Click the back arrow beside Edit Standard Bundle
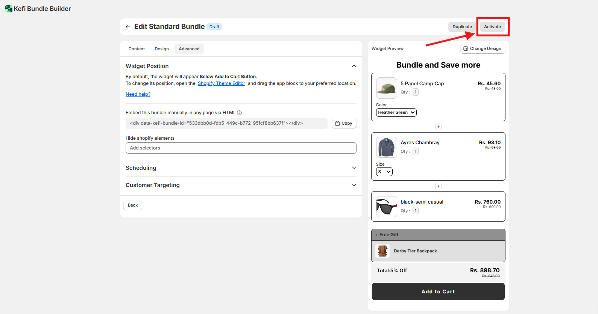The height and width of the screenshot is (314, 598). pos(128,27)
